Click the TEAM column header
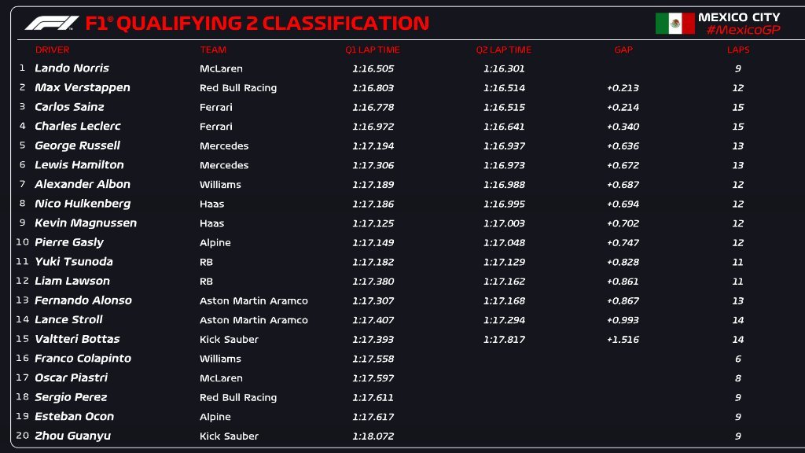The image size is (805, 453). tap(213, 50)
